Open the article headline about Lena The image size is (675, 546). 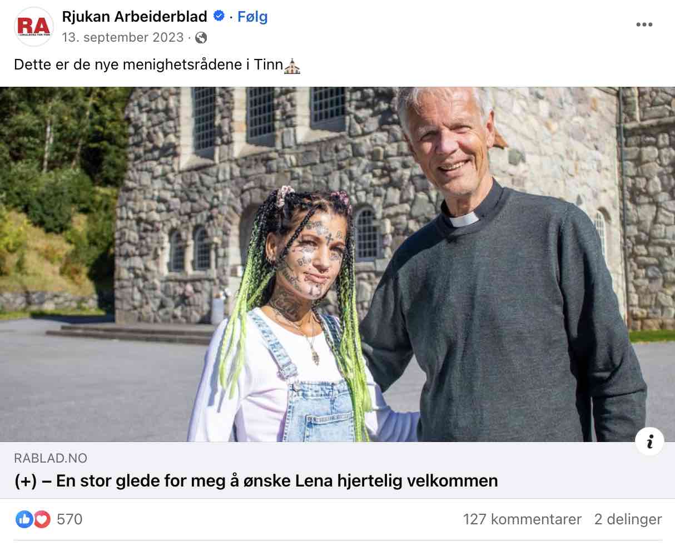[256, 480]
